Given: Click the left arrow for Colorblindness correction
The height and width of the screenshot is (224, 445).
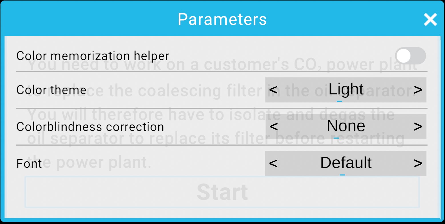Looking at the screenshot, I should (273, 127).
